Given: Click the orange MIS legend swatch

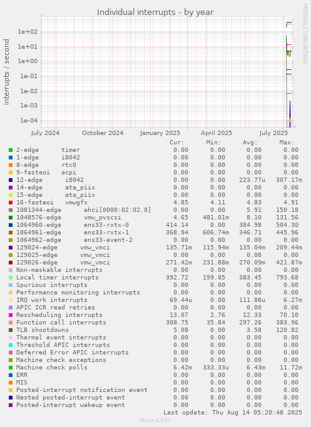Looking at the screenshot, I should (x=11, y=383).
